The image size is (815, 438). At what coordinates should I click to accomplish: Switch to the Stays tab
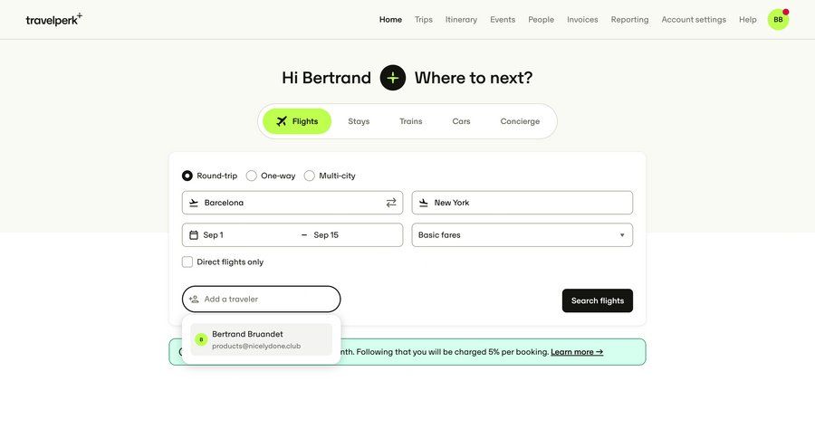359,121
